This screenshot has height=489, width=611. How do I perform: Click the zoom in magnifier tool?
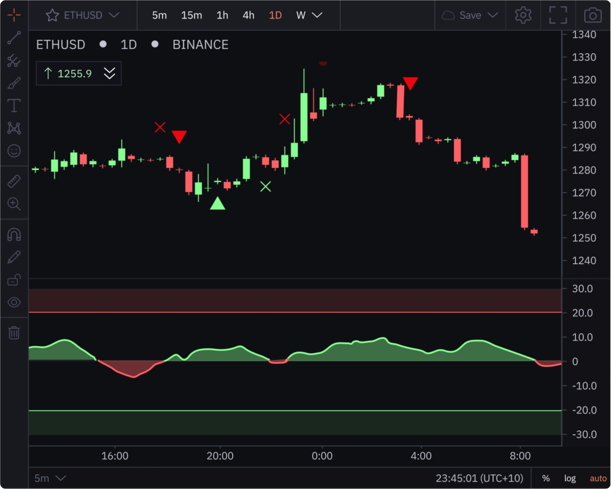click(14, 204)
